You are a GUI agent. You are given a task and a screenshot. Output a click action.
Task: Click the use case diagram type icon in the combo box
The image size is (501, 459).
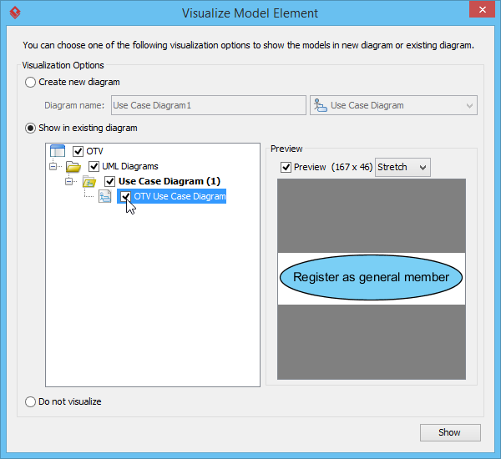320,105
